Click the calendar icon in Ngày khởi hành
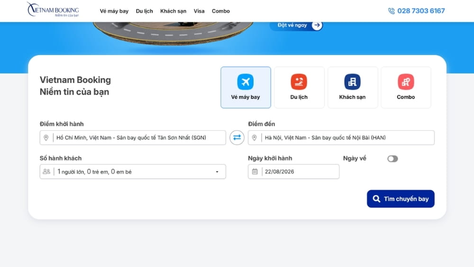The height and width of the screenshot is (267, 474). (255, 172)
